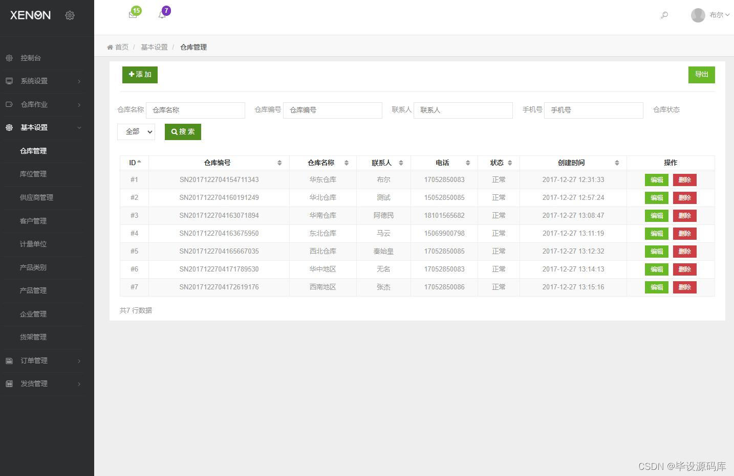This screenshot has width=734, height=476.
Task: Click the 基本设置 gear icon
Action: 9,127
